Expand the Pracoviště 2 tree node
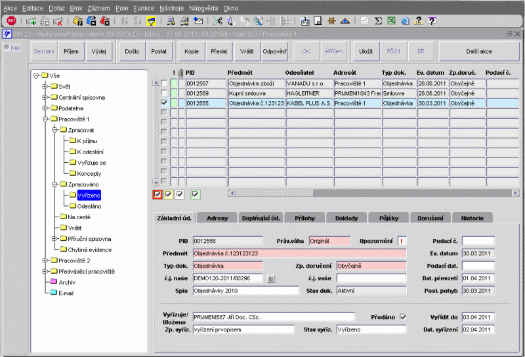The image size is (525, 357). 45,261
